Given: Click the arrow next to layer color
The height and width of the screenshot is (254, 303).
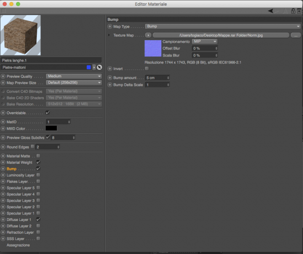Looking at the screenshot, I should coord(94,67).
